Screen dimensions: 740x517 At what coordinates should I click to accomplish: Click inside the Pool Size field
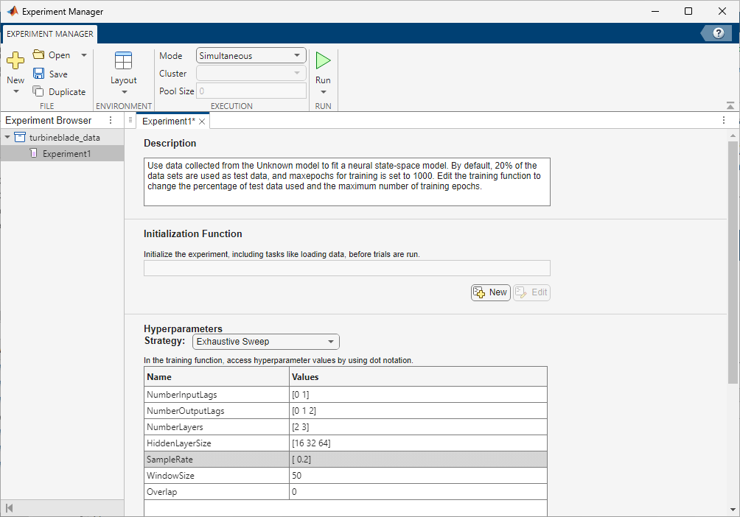coord(251,91)
